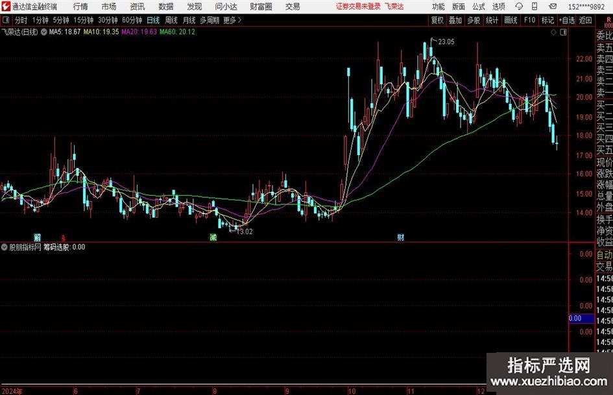Image resolution: width=613 pixels, height=395 pixels.
Task: Click the red $ dividend marker
Action: 64,237
